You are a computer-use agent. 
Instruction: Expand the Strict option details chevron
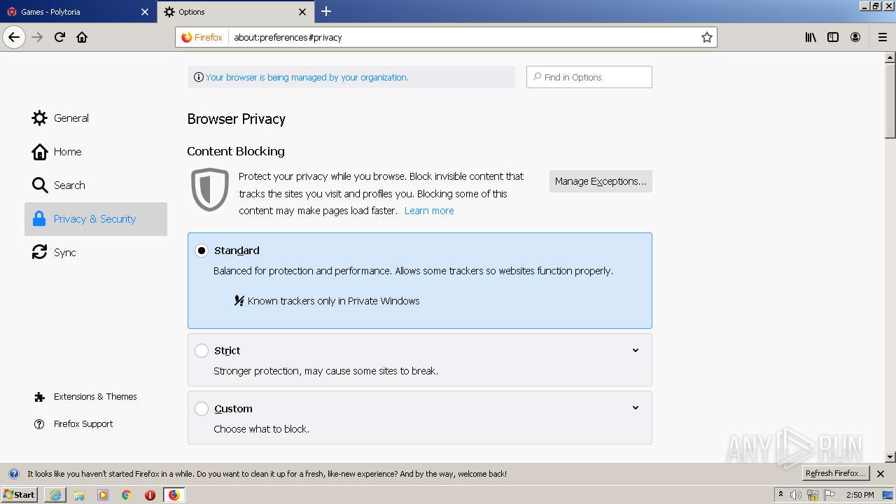[636, 351]
